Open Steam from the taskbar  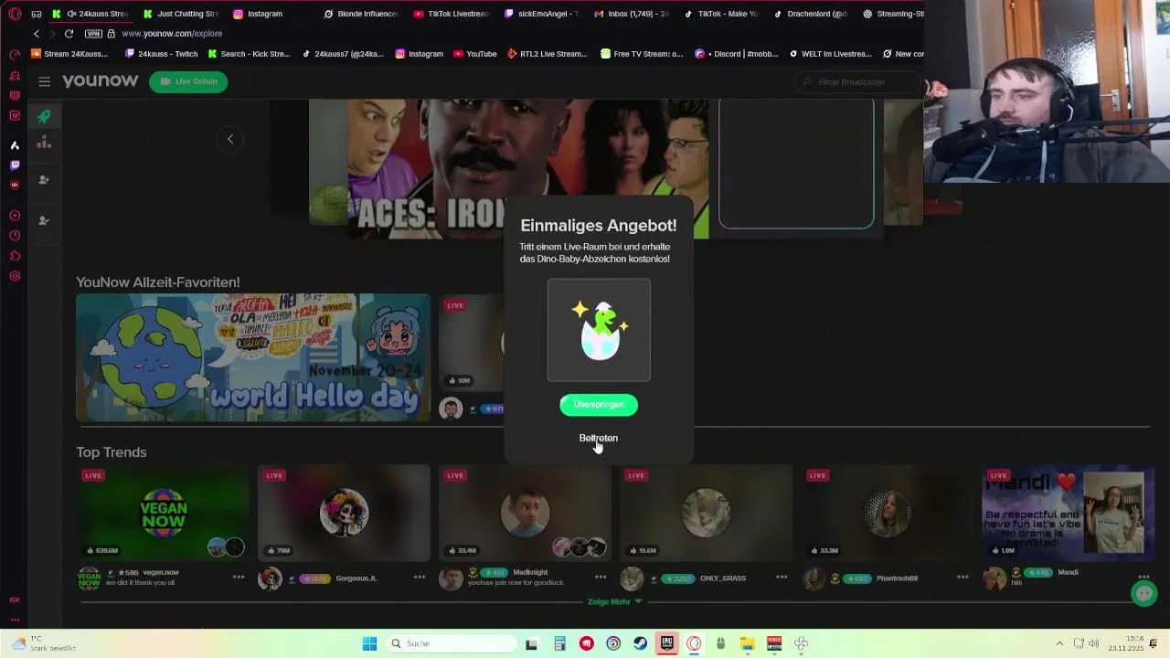point(640,643)
